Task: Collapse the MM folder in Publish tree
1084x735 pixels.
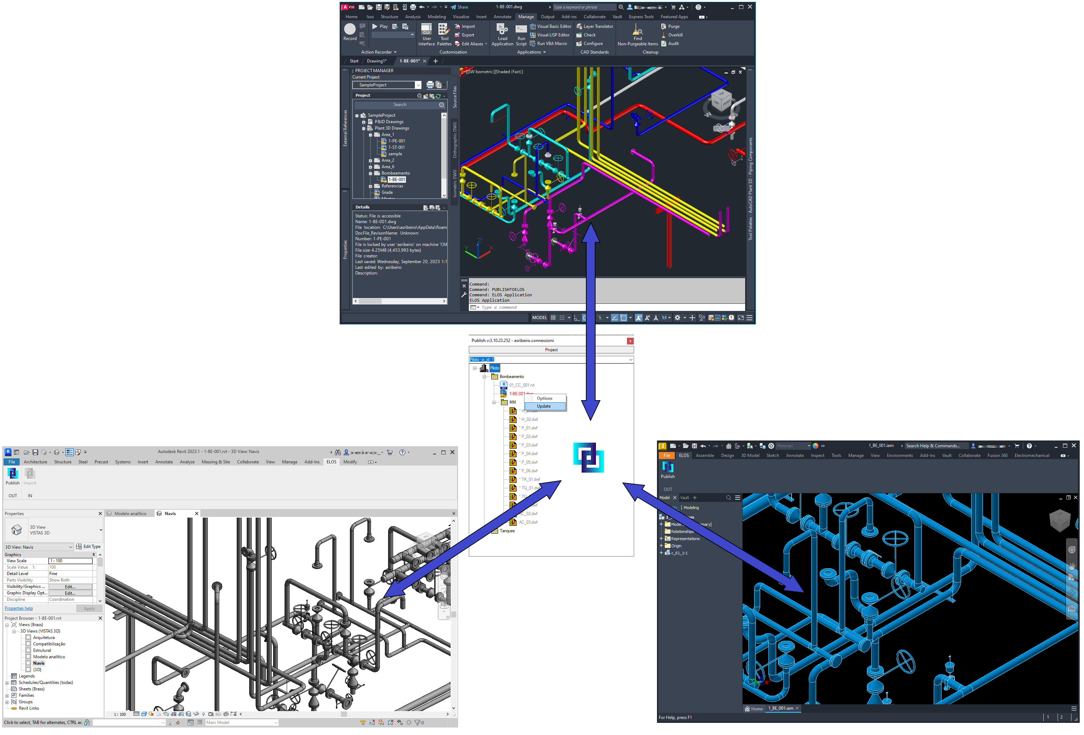Action: coord(494,402)
